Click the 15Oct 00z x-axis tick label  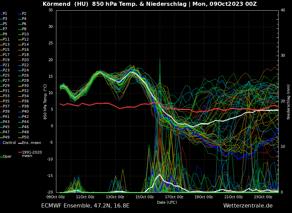pyautogui.click(x=145, y=197)
